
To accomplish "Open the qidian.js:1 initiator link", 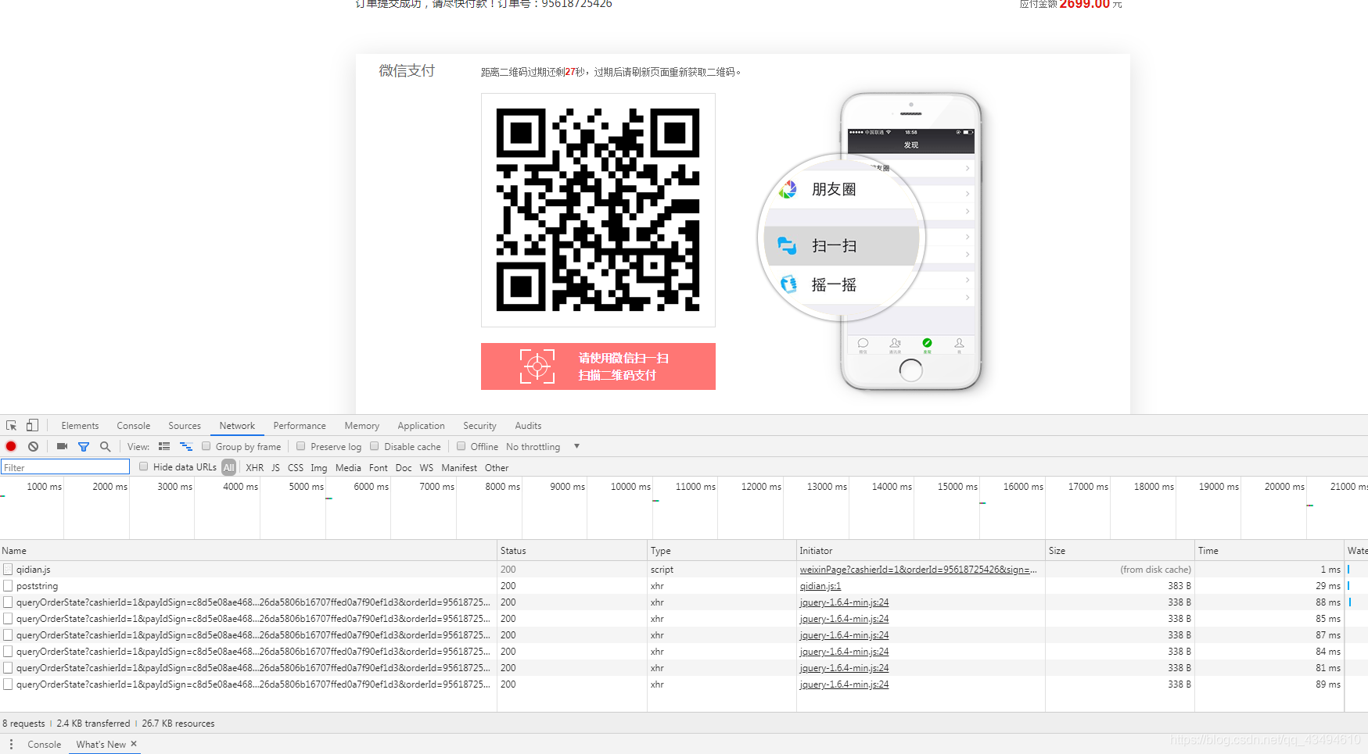I will (x=820, y=586).
